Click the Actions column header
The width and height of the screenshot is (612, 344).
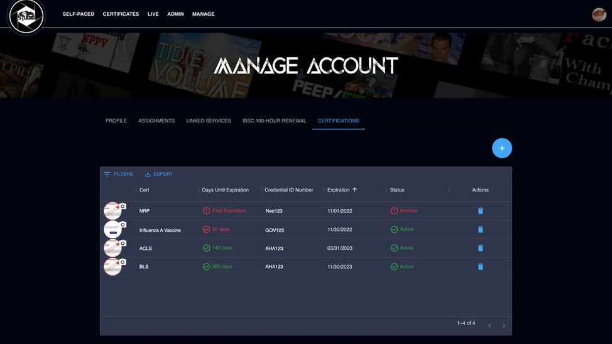(x=480, y=190)
